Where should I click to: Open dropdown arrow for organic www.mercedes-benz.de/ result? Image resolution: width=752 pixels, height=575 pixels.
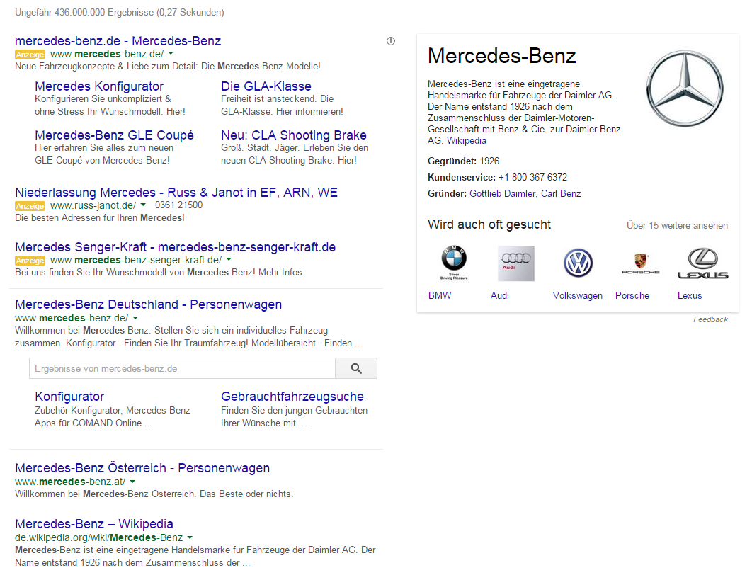pyautogui.click(x=135, y=318)
